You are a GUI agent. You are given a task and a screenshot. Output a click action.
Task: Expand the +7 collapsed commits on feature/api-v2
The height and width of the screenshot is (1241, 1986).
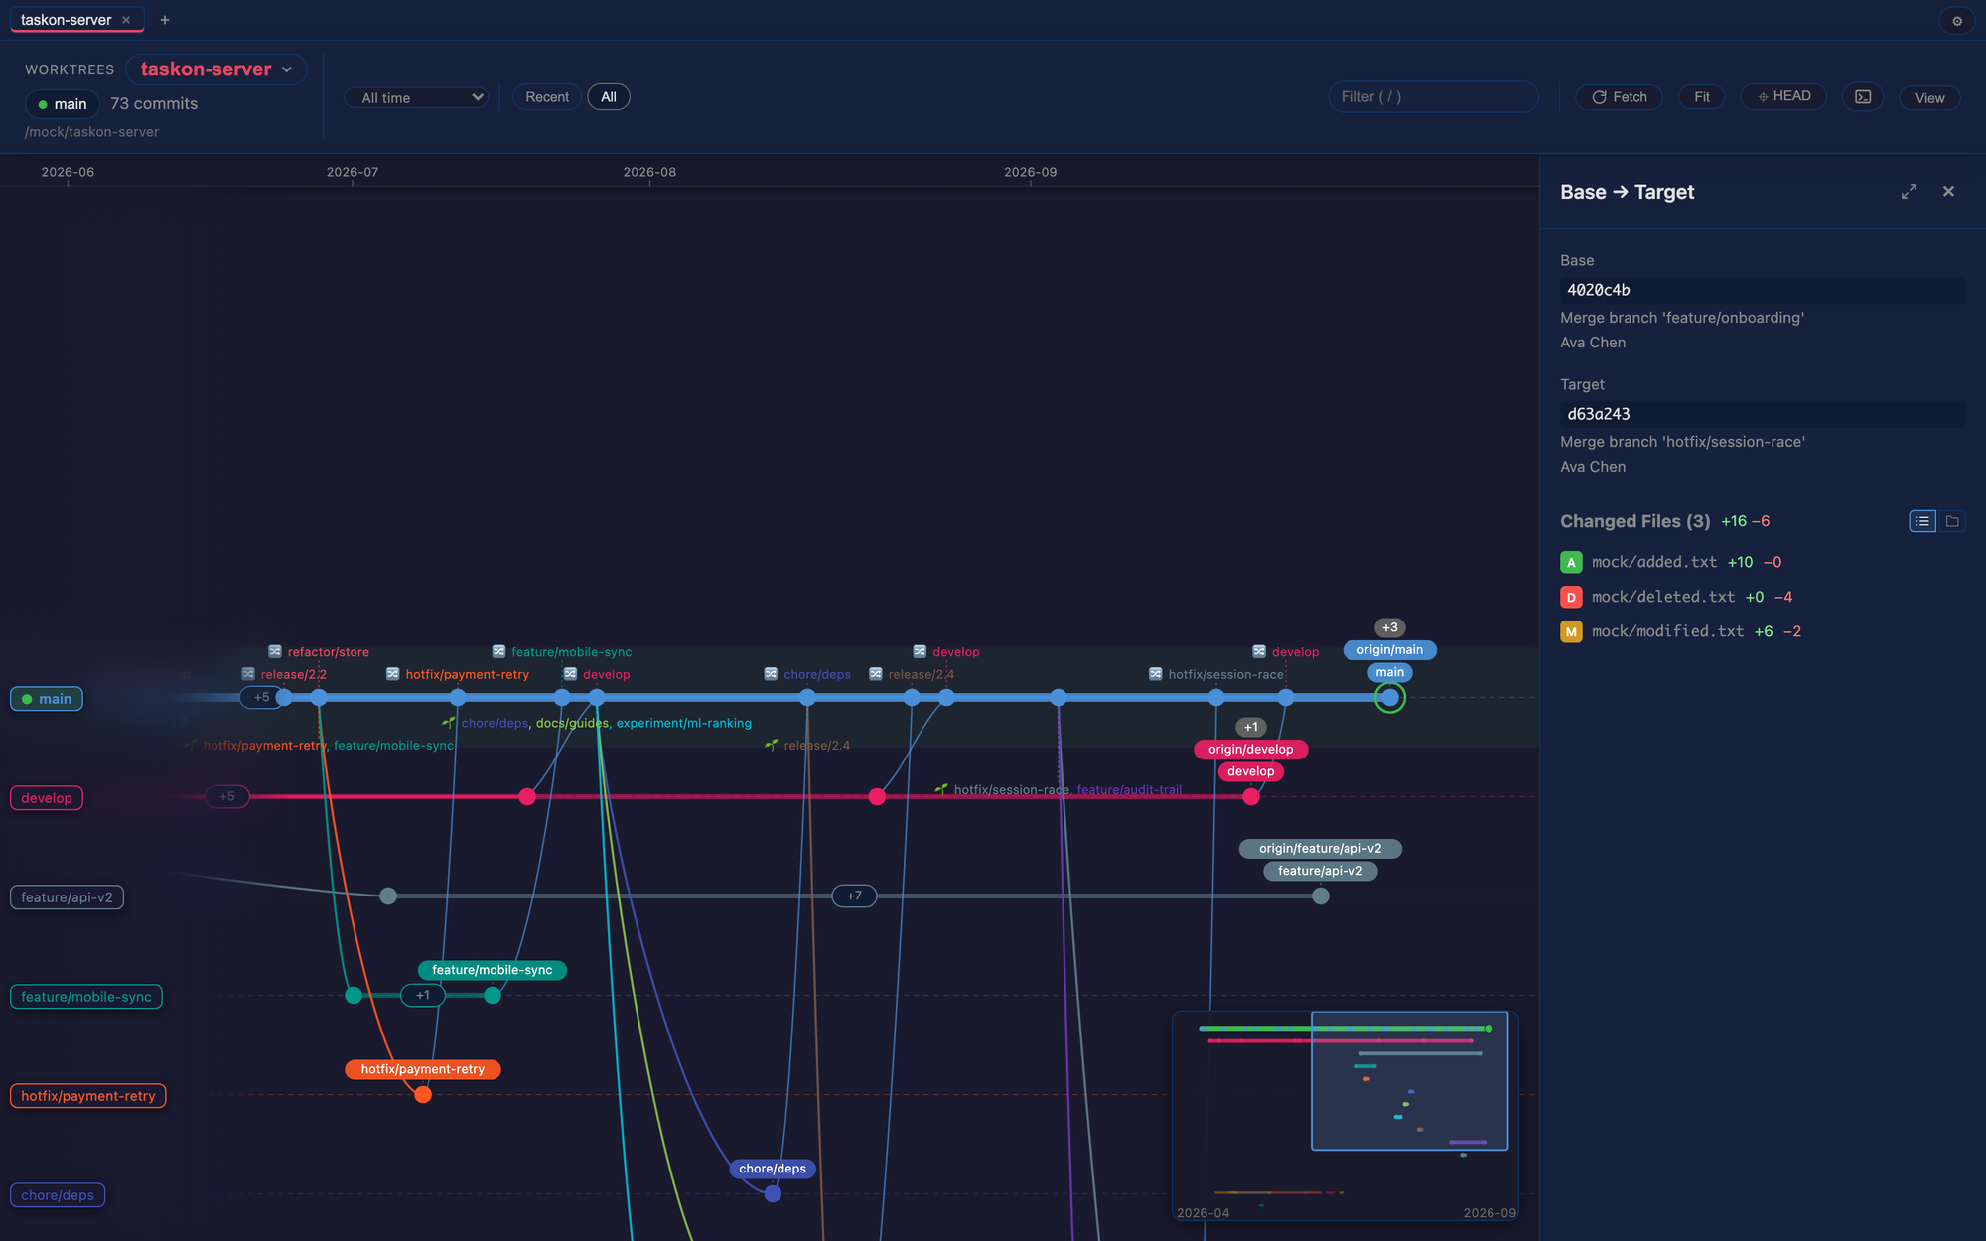854,896
